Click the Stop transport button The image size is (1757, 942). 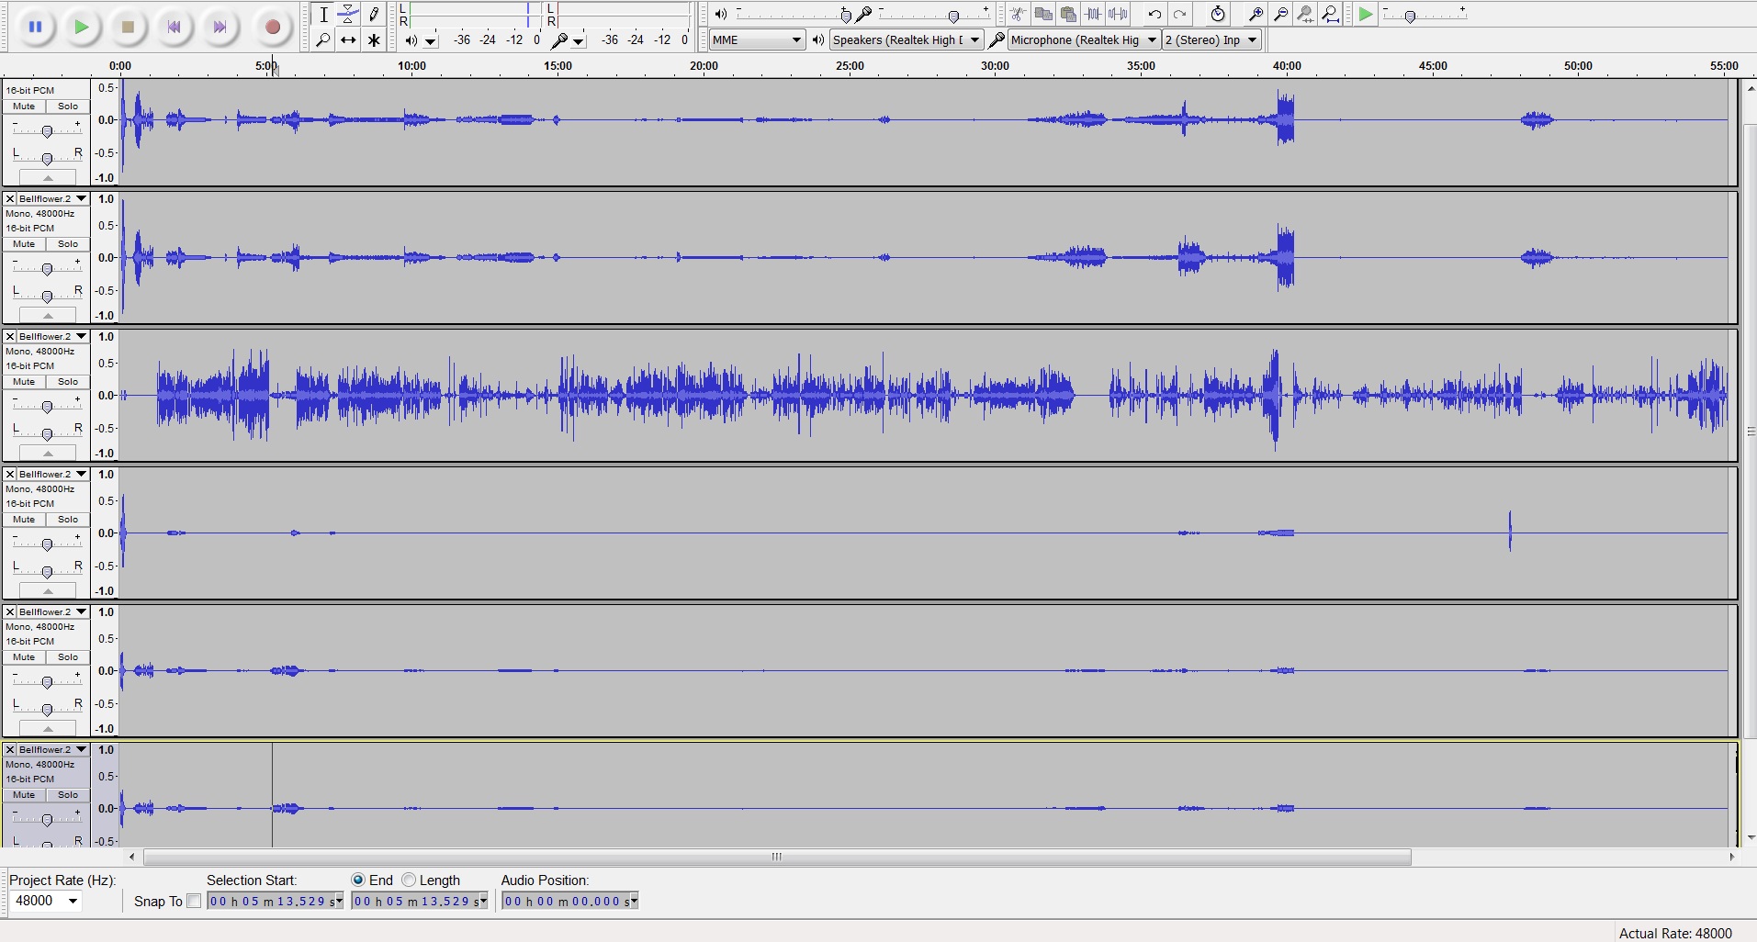[x=128, y=28]
